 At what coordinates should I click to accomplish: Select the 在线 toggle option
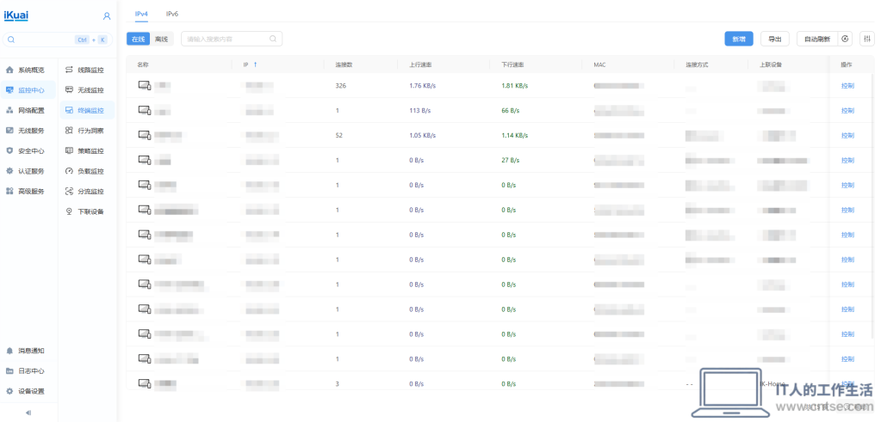[138, 40]
